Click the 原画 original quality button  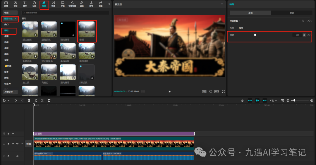[204, 92]
